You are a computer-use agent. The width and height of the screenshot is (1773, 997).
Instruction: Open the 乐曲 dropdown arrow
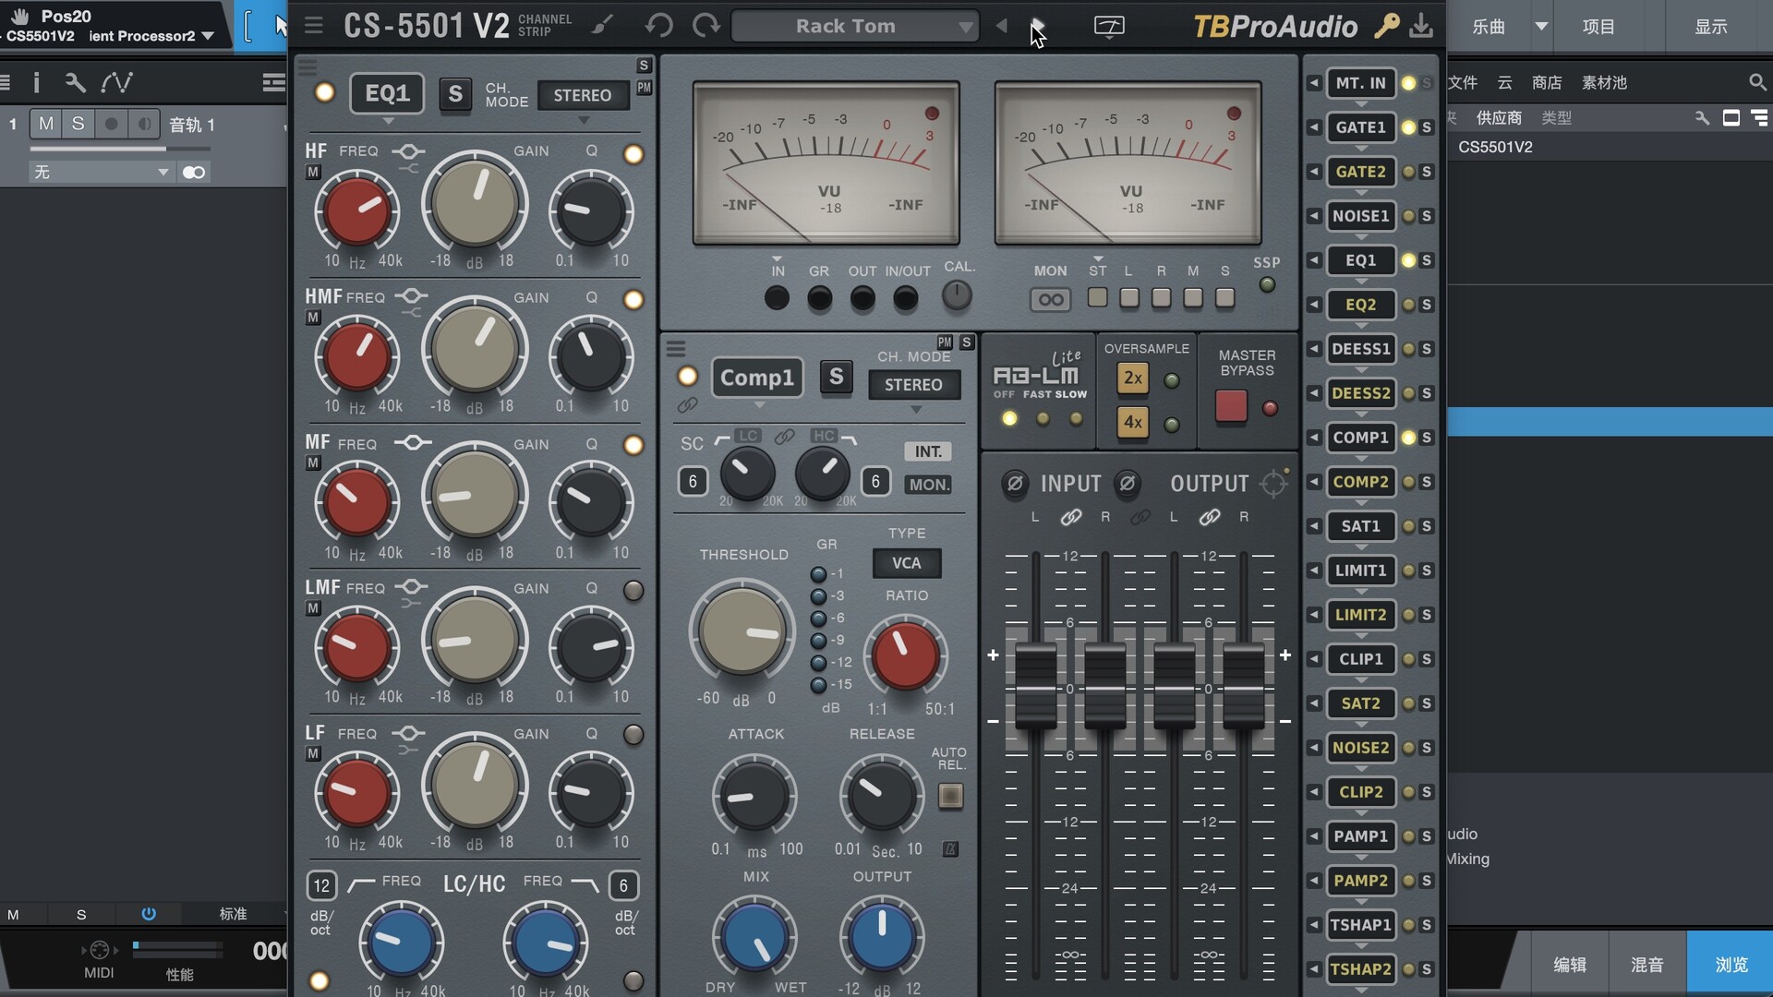[1541, 26]
